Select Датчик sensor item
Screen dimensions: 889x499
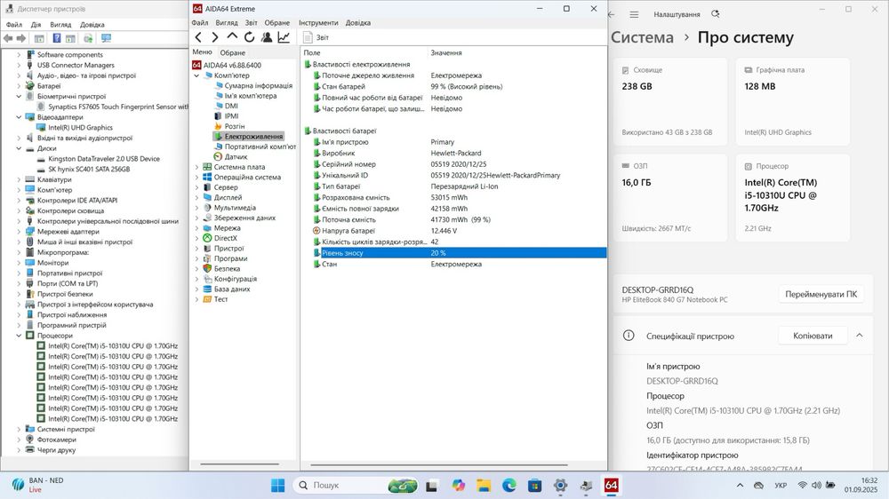click(236, 157)
